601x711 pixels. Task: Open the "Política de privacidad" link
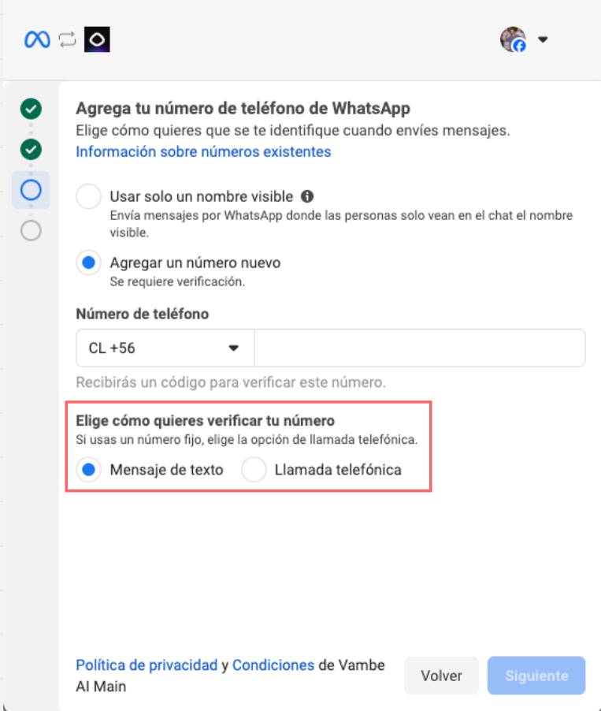pos(147,665)
